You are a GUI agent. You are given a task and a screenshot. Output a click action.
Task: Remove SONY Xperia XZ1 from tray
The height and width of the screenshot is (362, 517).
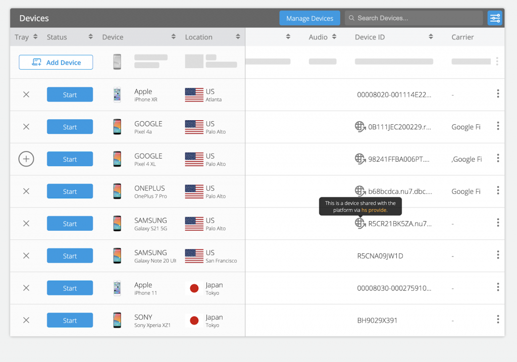click(26, 320)
